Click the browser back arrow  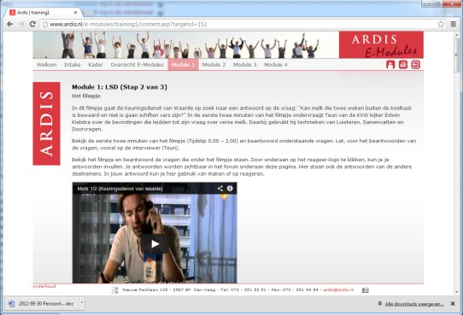9,24
